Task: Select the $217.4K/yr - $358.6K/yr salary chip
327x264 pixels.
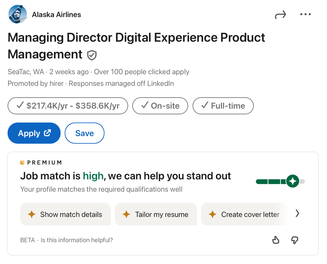Action: 68,105
